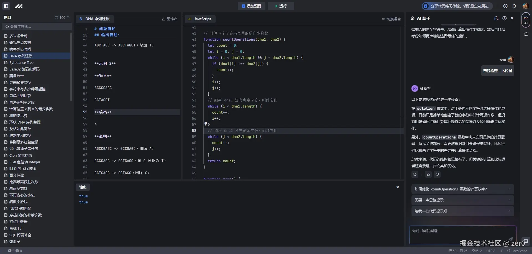
Task: Click 切换语言 to switch programming language
Action: pyautogui.click(x=391, y=19)
